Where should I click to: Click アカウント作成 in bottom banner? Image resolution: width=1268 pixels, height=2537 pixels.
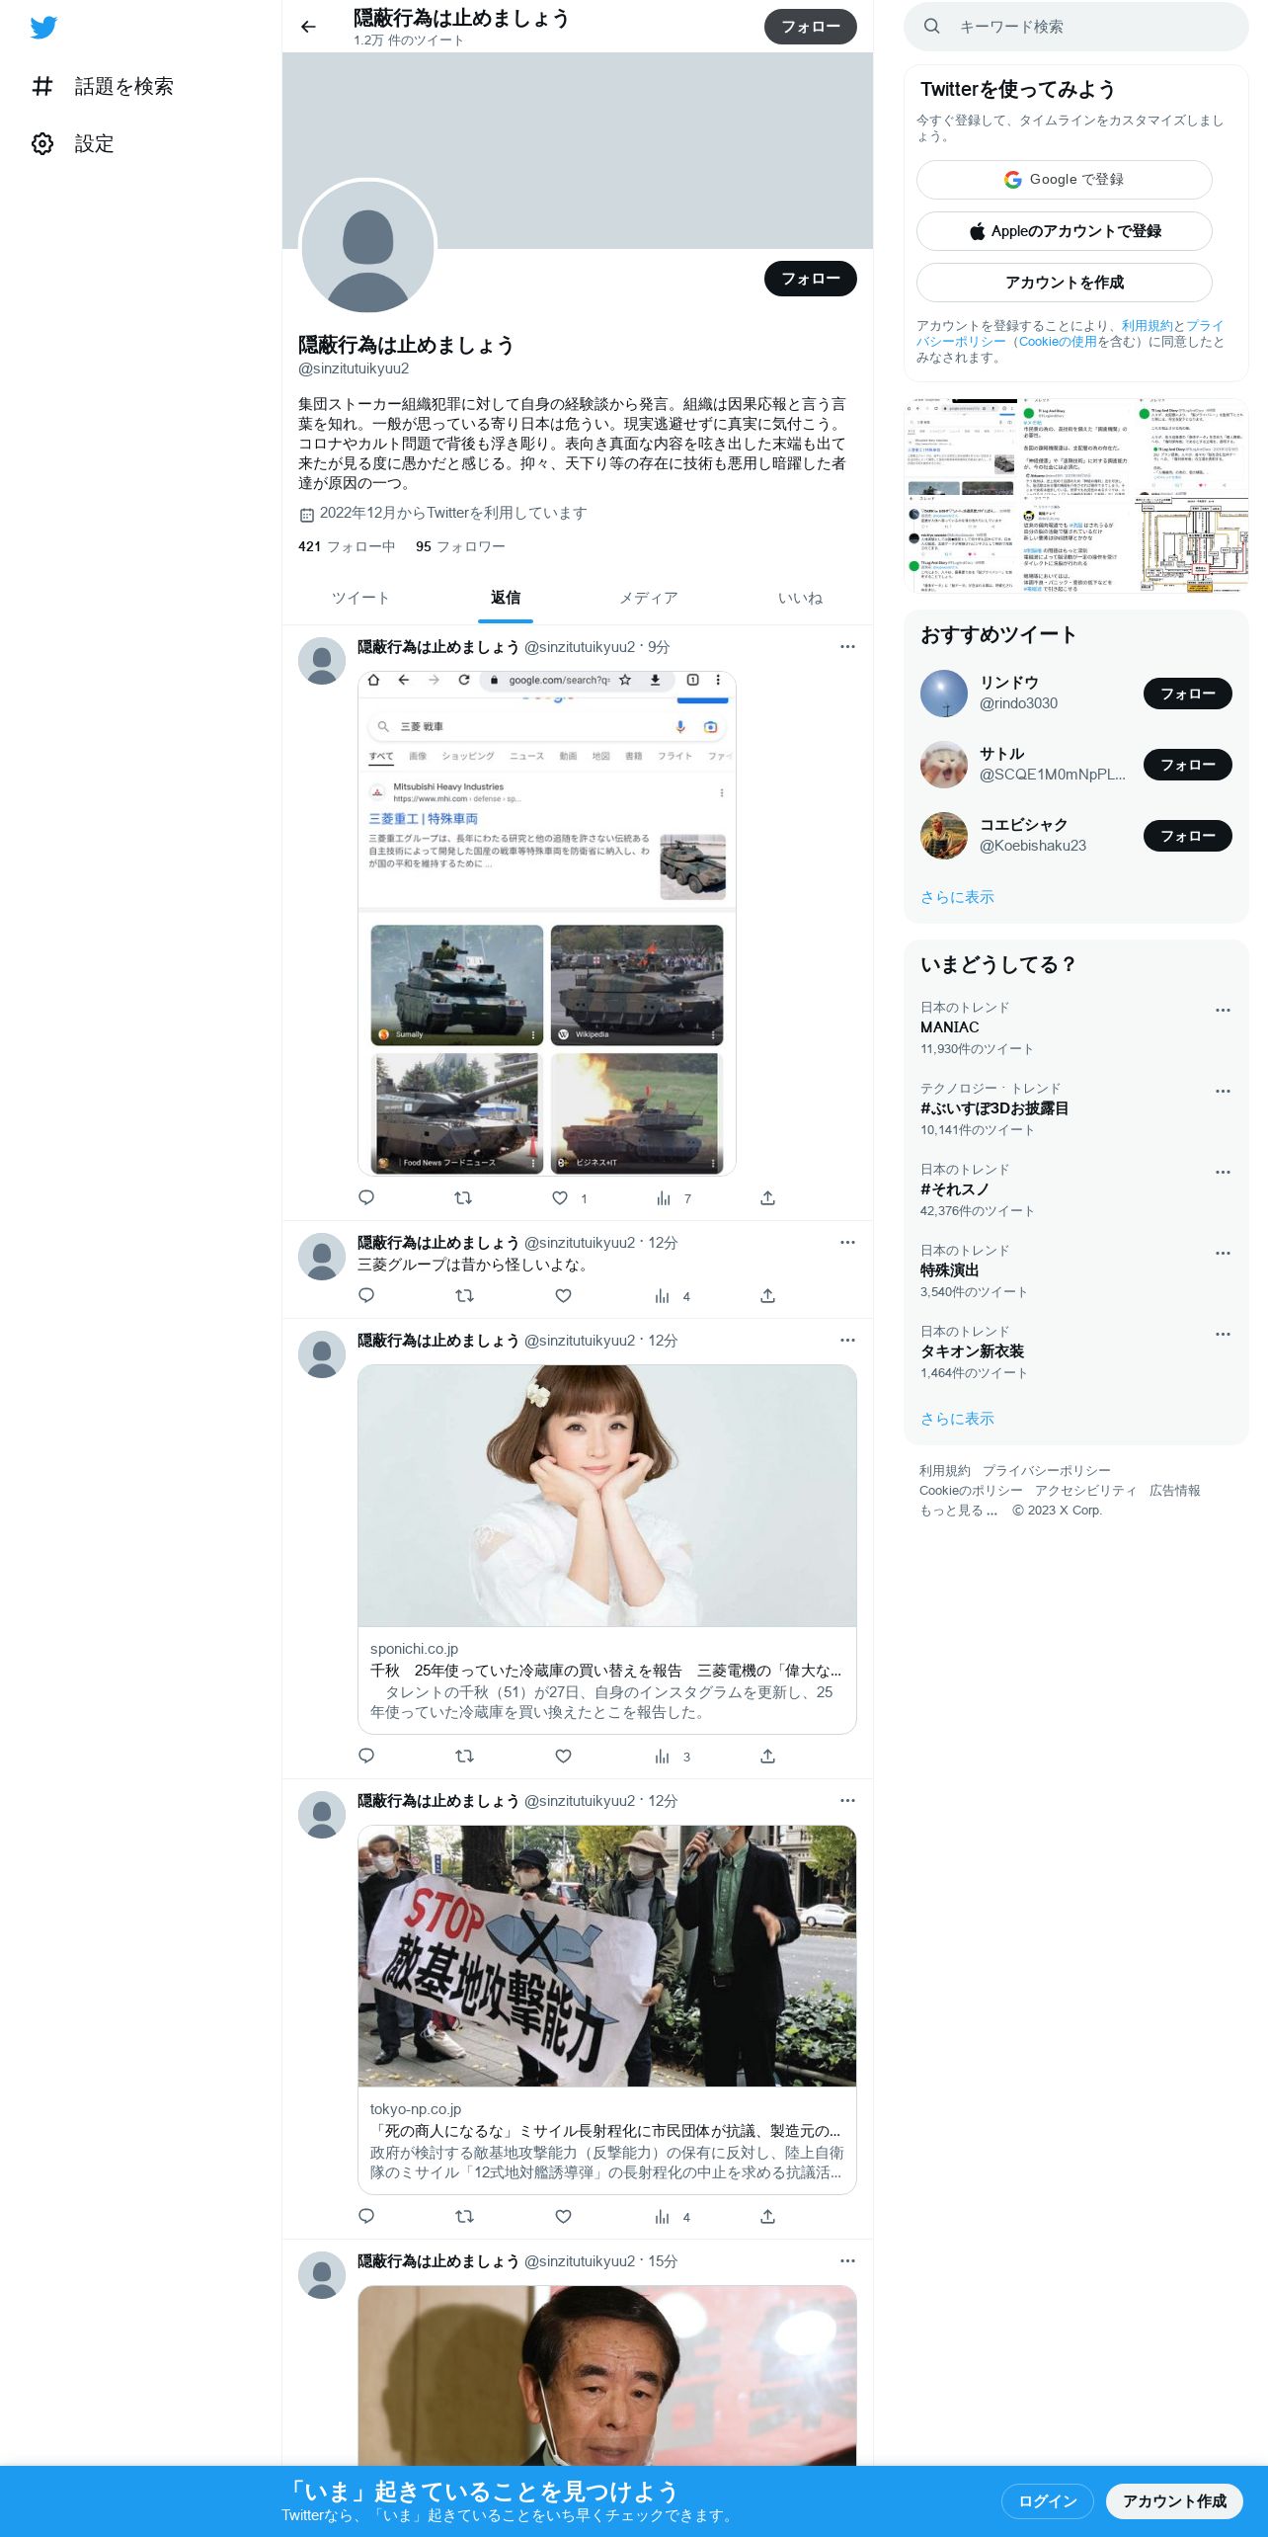(1174, 2500)
